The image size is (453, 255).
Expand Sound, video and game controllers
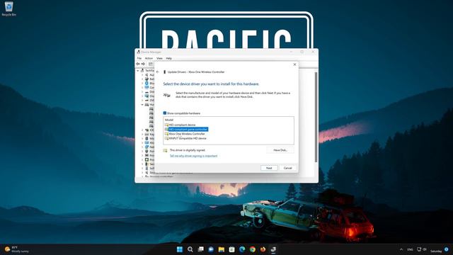(142, 172)
